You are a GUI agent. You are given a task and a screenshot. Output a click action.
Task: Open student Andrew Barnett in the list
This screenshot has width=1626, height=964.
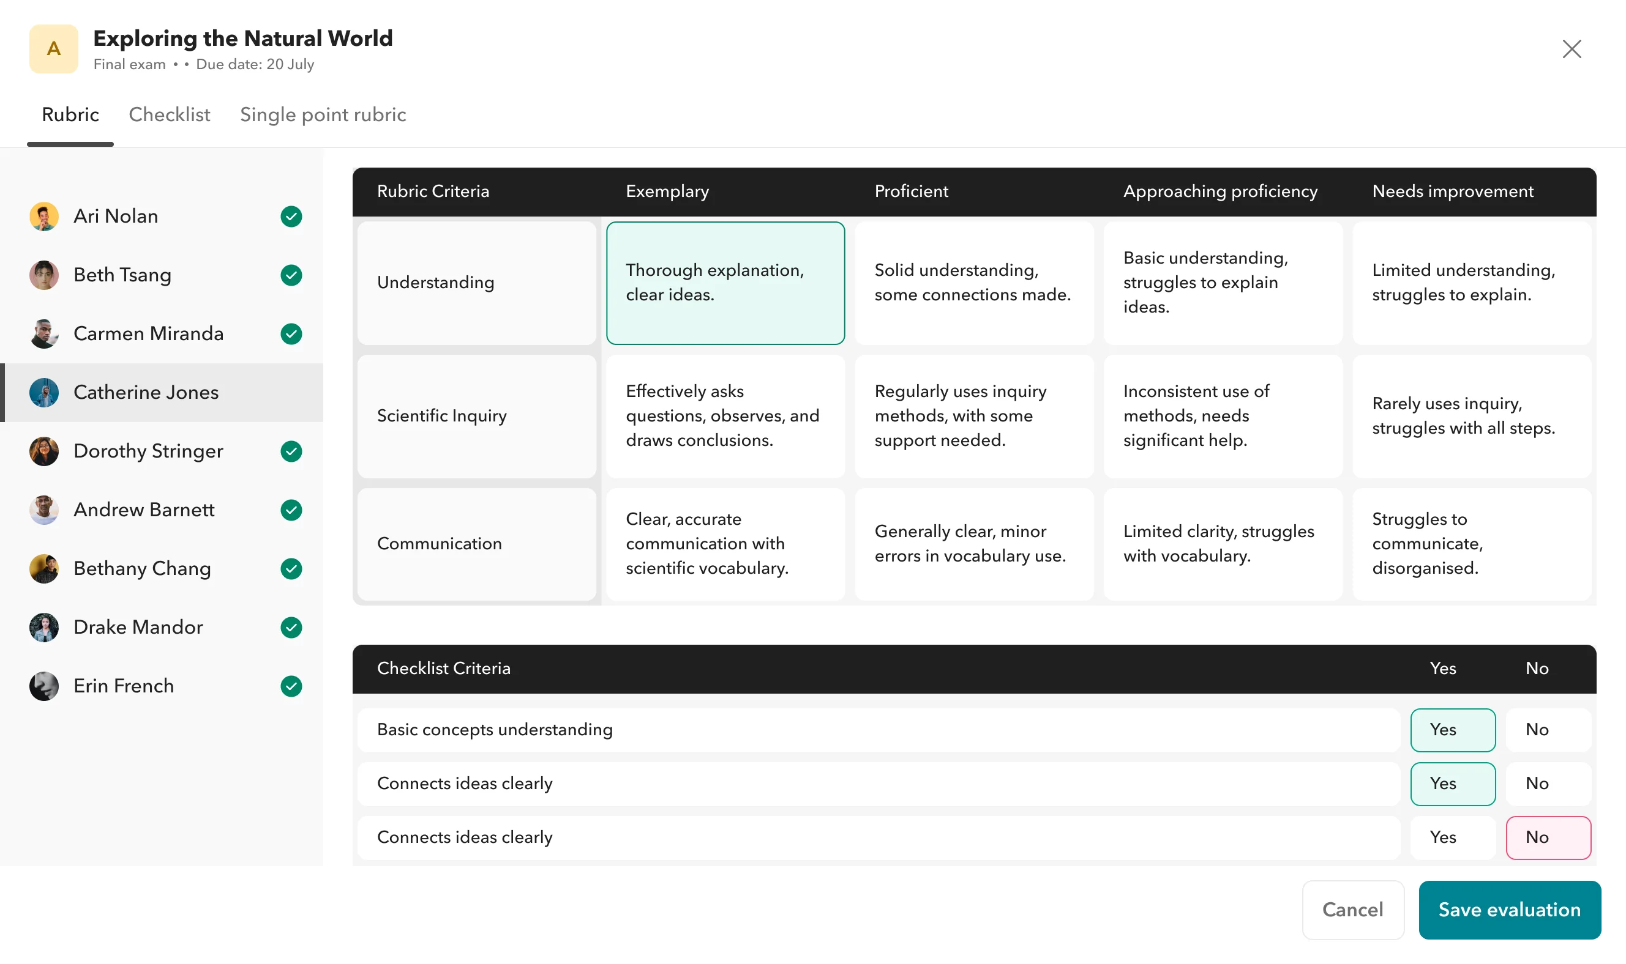162,510
